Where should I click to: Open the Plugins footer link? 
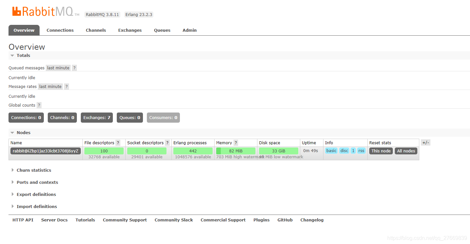[262, 220]
